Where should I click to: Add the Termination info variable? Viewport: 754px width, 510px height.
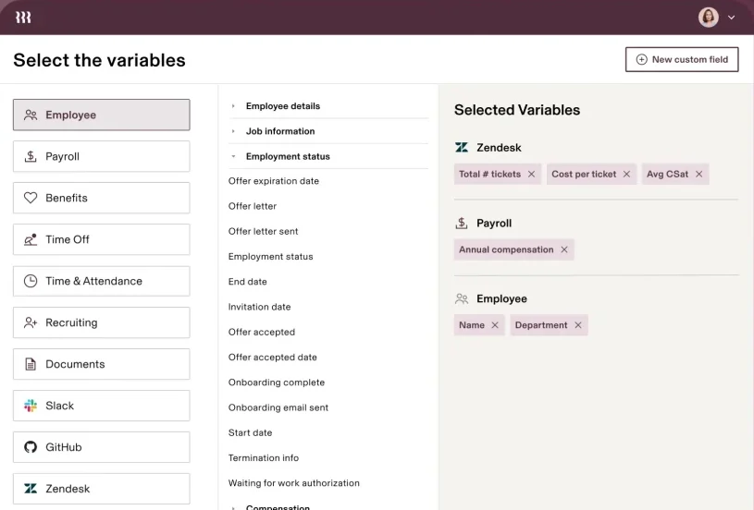click(264, 458)
